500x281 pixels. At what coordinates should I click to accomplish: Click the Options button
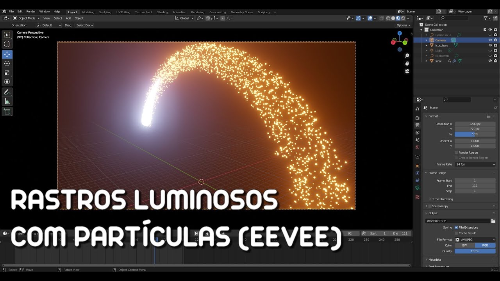pos(404,25)
